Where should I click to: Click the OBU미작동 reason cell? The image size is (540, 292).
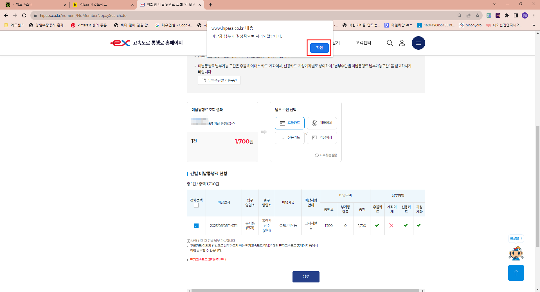point(288,225)
